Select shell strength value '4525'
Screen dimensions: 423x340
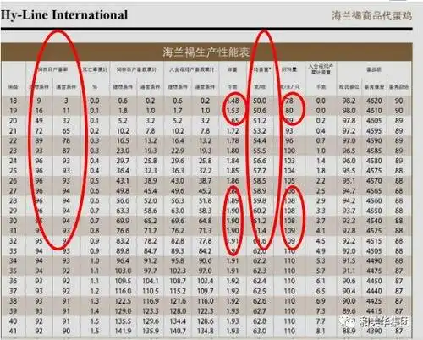click(374, 231)
